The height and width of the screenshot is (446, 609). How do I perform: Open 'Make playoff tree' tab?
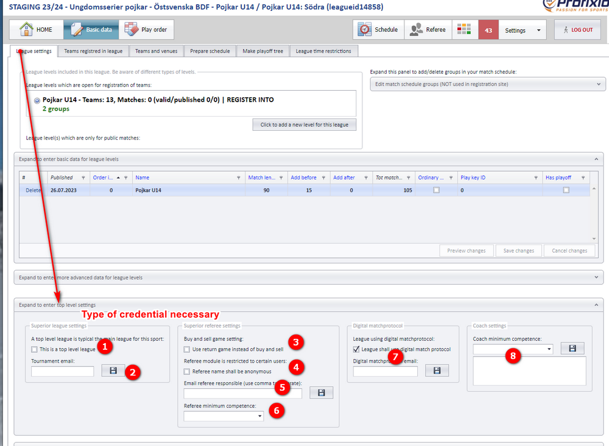click(263, 51)
